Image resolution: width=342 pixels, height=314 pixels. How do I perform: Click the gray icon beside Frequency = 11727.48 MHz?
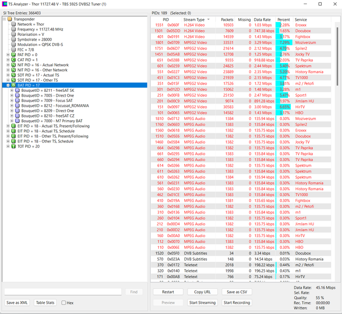(x=13, y=29)
